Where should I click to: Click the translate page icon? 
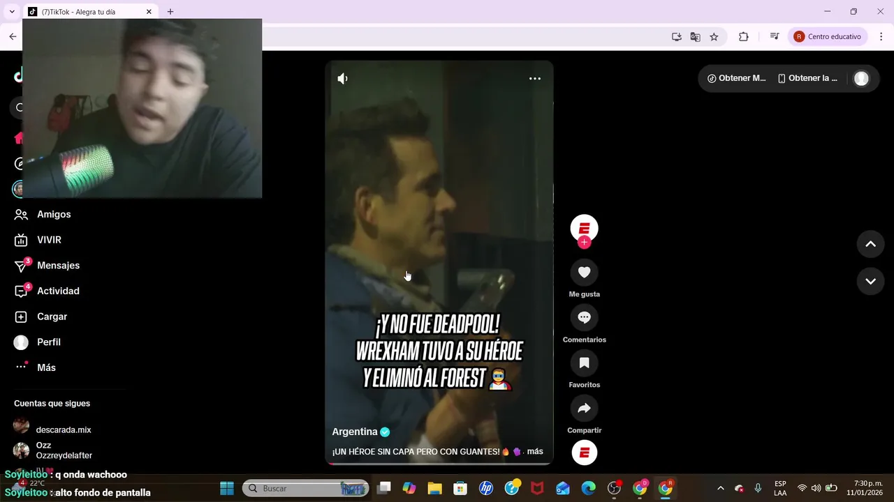(x=695, y=37)
